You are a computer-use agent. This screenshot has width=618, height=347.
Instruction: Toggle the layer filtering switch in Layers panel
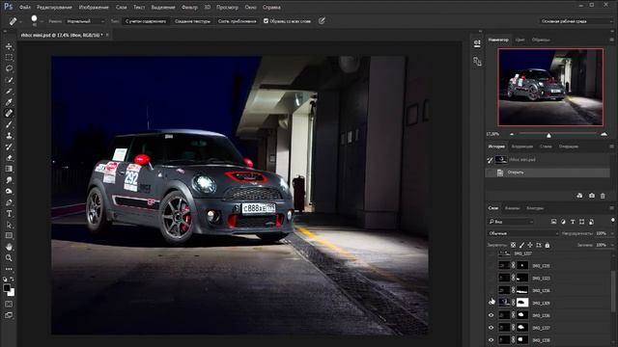tap(612, 221)
